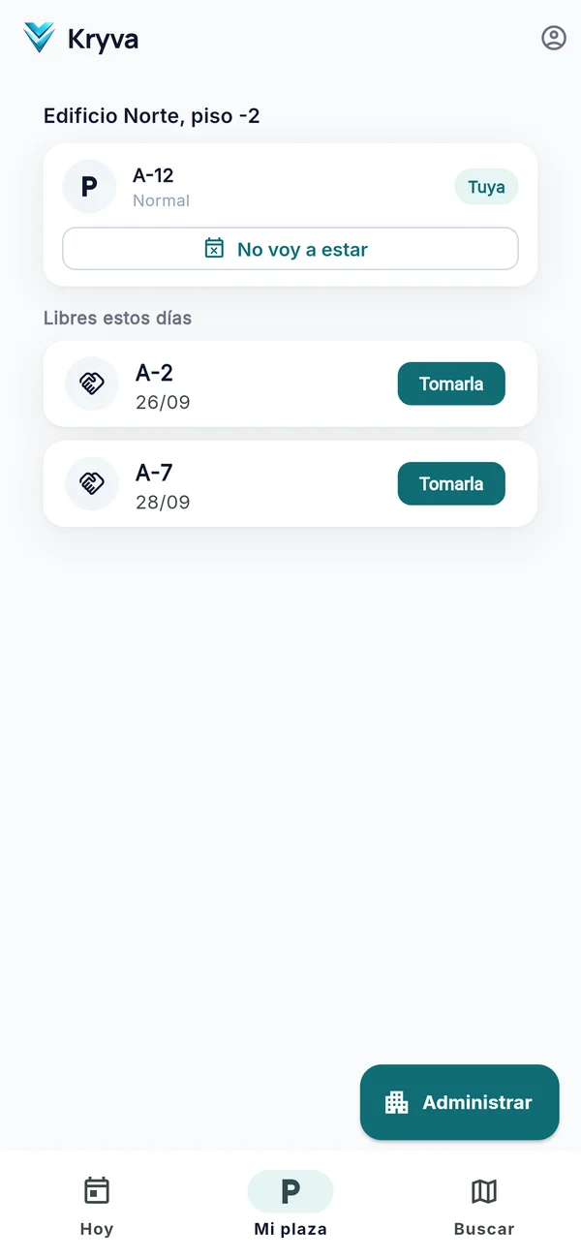This screenshot has width=581, height=1259.
Task: Click the map icon above Buscar
Action: point(484,1190)
